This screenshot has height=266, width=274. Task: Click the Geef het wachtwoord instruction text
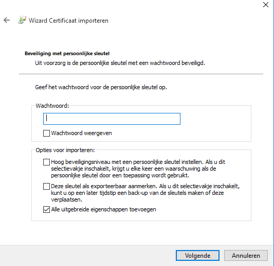pos(101,87)
